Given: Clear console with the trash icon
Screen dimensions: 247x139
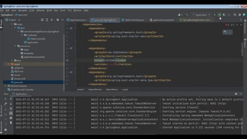Looking at the screenshot, I should click(11, 122).
